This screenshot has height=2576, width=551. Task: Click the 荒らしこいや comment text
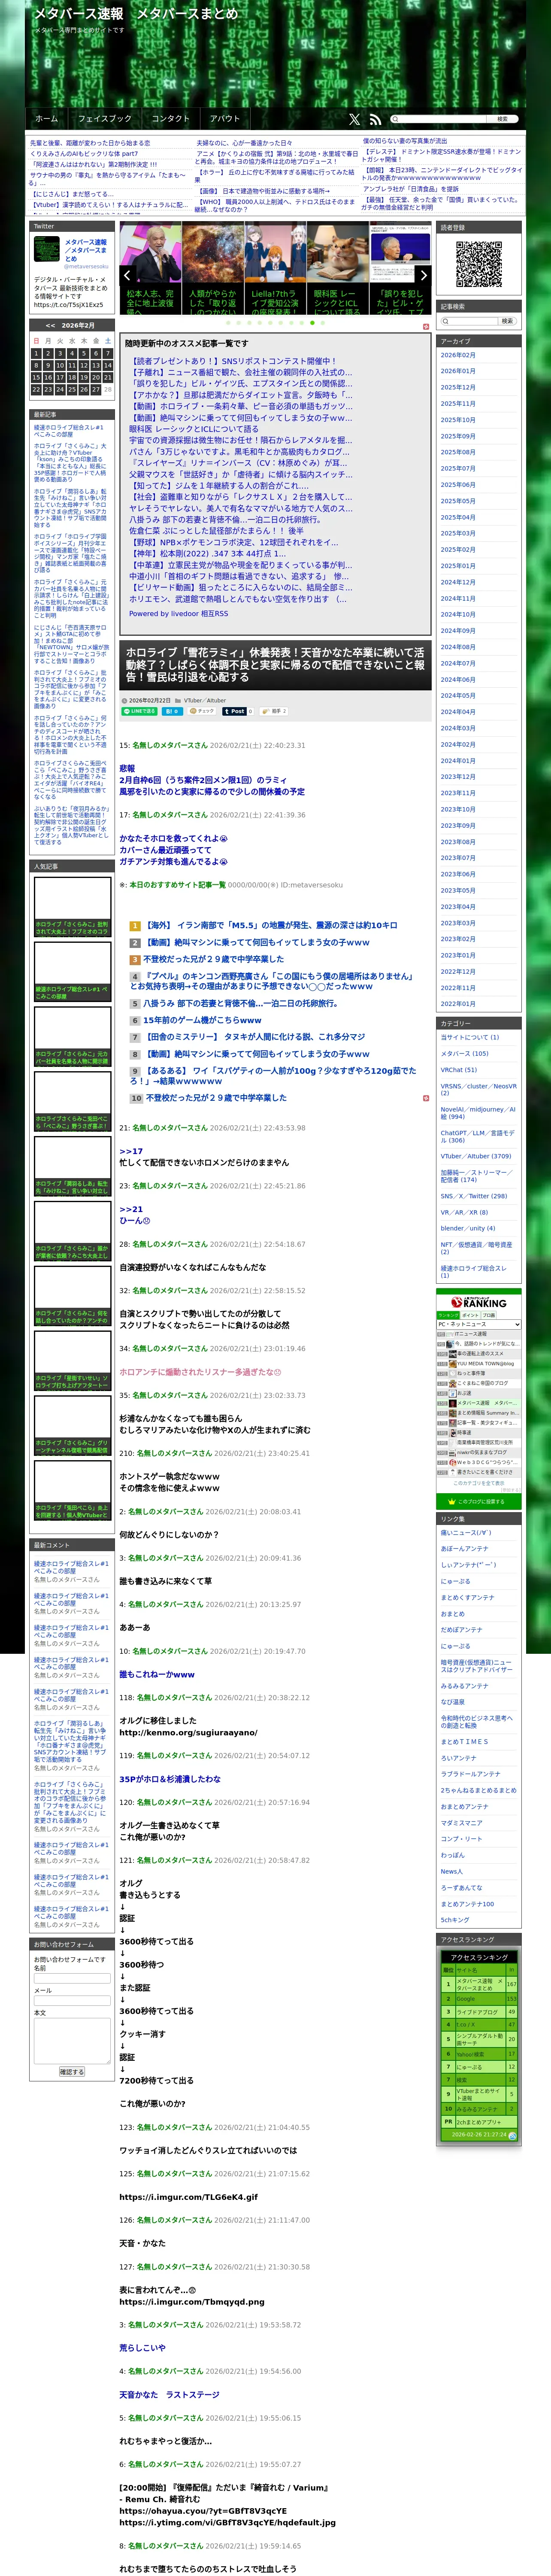coord(142,2348)
